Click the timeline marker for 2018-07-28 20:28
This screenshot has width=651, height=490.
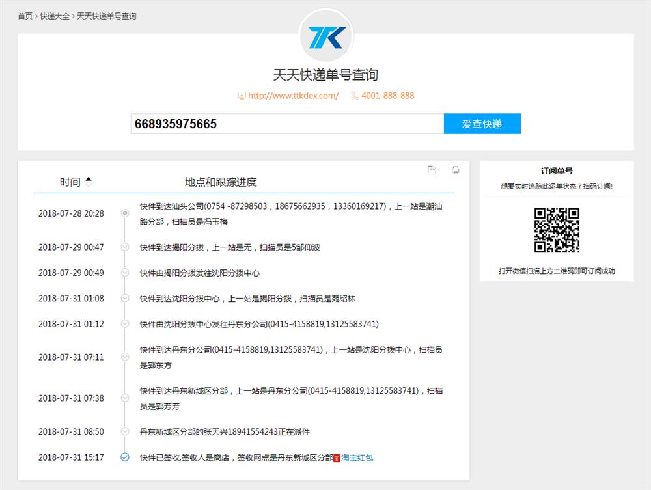[124, 213]
